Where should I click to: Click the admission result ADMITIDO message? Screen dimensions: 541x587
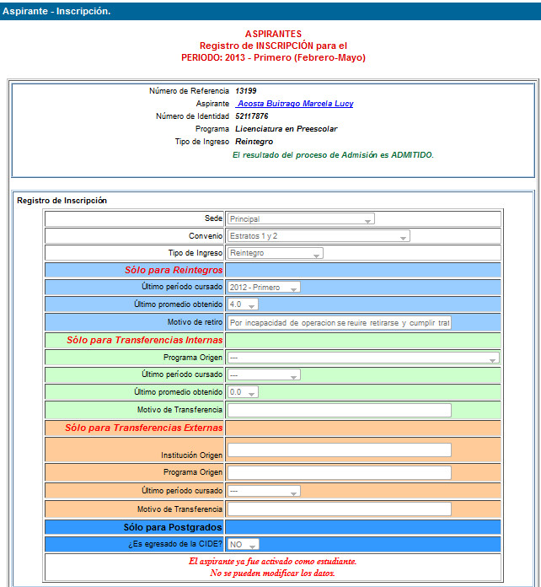pyautogui.click(x=333, y=155)
